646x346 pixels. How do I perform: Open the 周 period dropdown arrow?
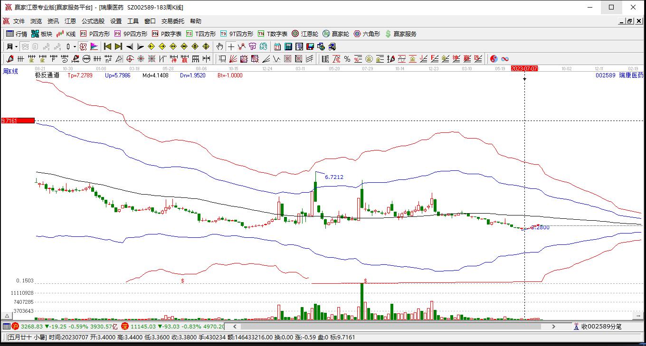16,47
